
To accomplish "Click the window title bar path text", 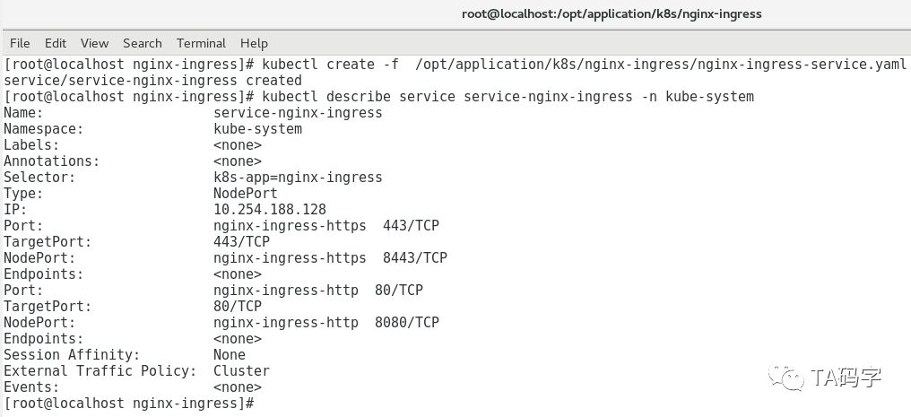I will click(612, 13).
